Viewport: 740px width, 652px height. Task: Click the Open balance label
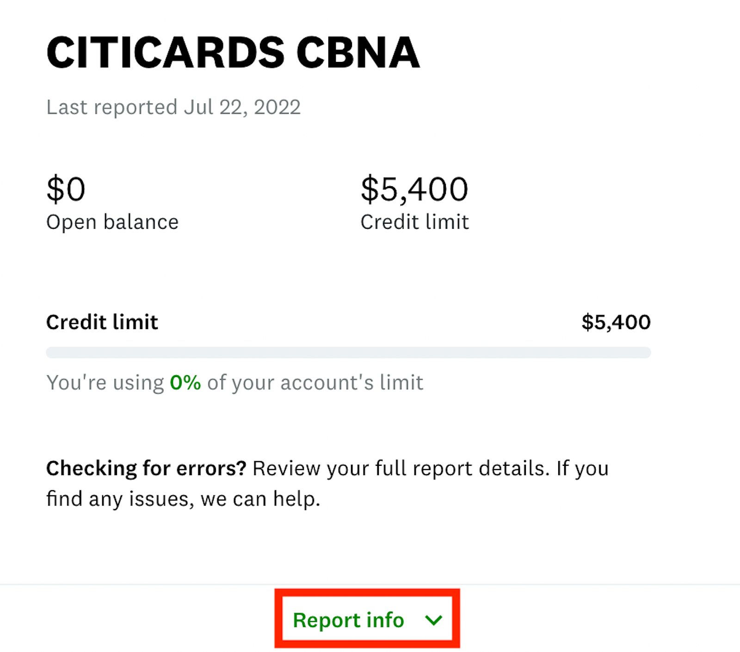(112, 222)
